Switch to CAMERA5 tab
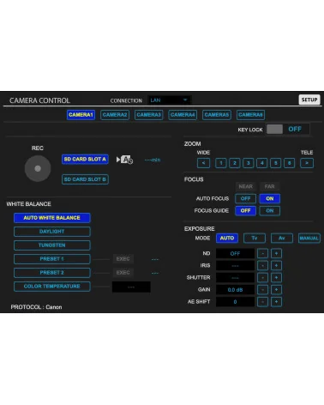 [217, 115]
